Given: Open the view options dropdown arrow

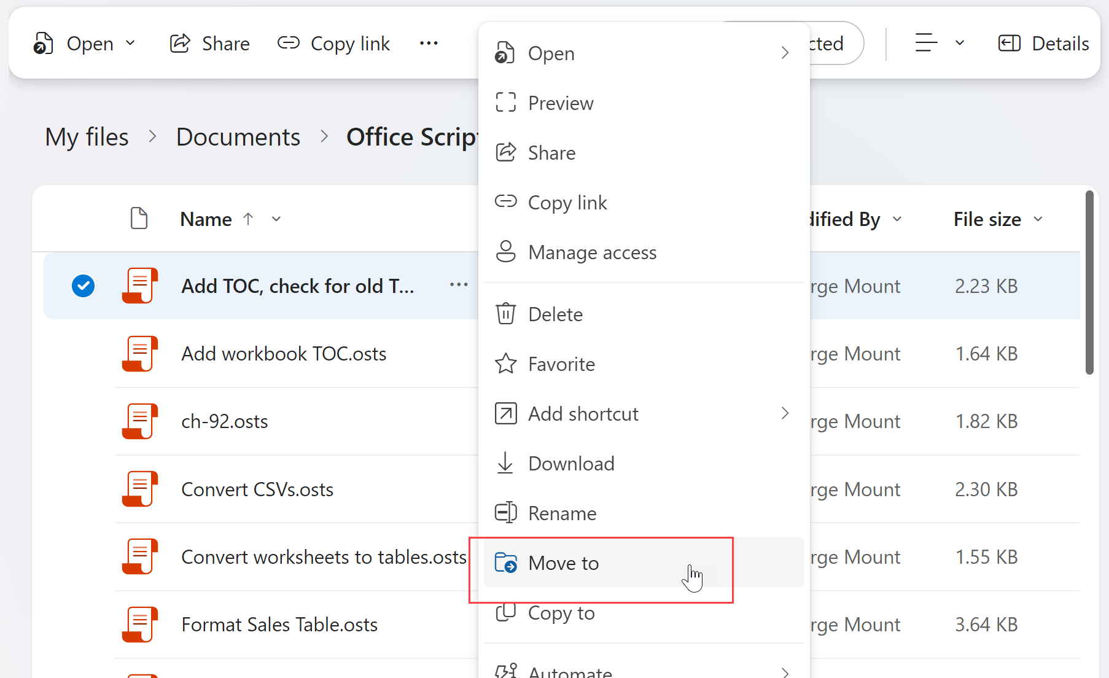Looking at the screenshot, I should pyautogui.click(x=960, y=44).
